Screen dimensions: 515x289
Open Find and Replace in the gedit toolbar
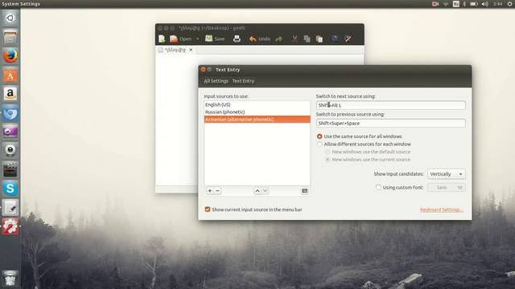tap(348, 39)
